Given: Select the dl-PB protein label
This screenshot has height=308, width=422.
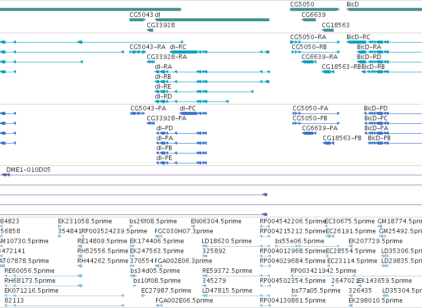Looking at the screenshot, I should pos(164,148).
